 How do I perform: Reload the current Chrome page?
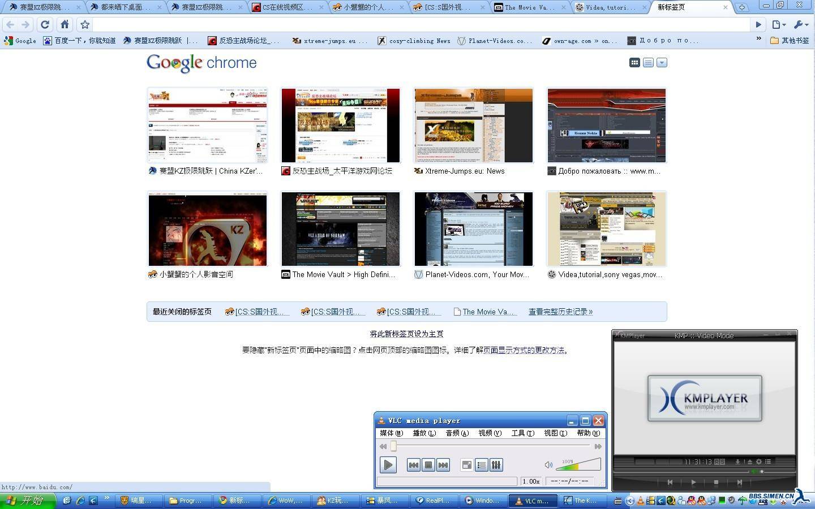point(45,24)
